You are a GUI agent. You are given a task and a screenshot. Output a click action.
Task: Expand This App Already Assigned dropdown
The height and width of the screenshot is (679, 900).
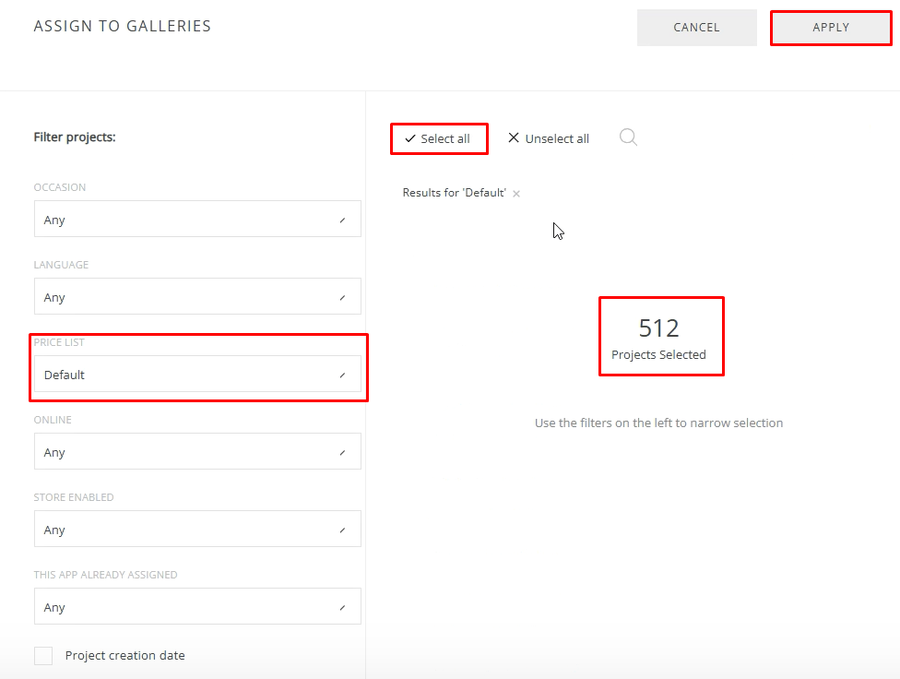196,607
